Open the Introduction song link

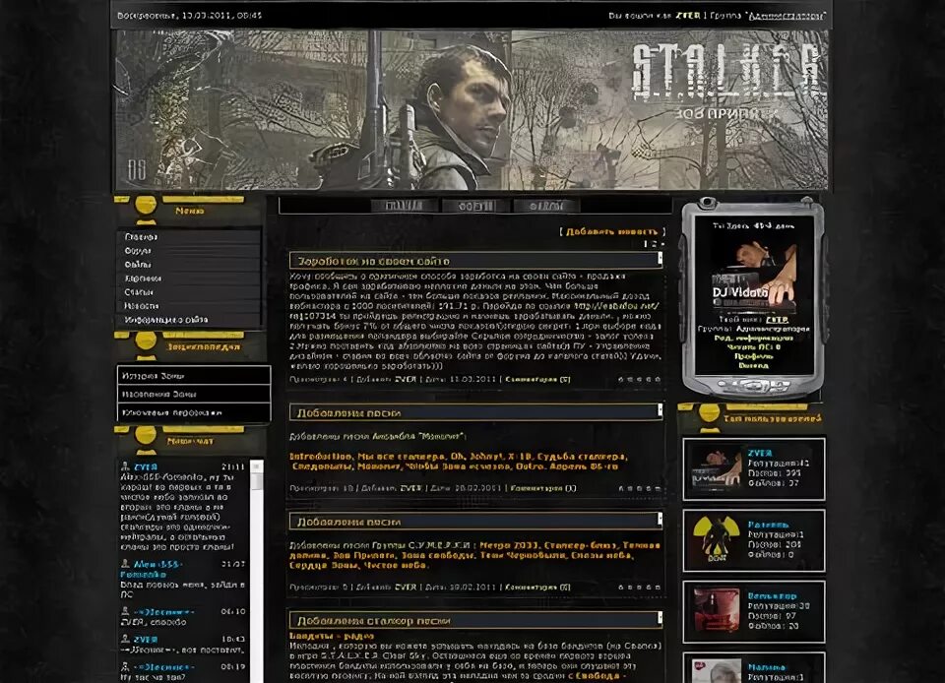pos(321,456)
